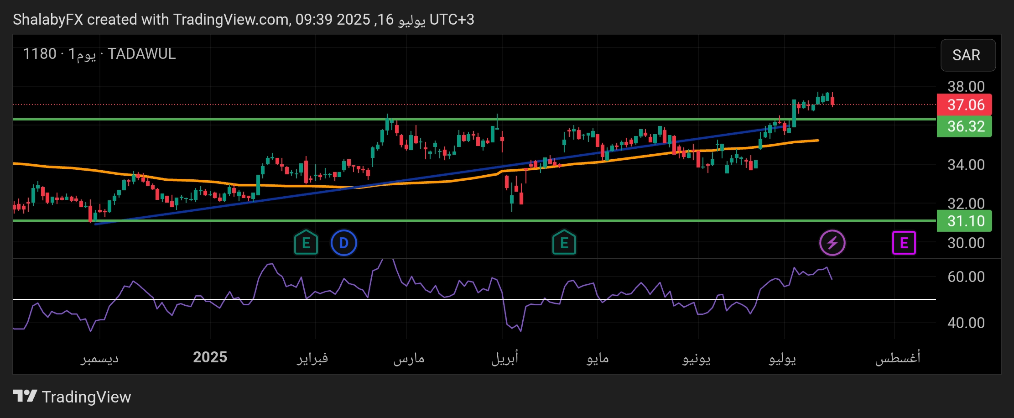Click the magenta upcoming earnings E marker
The height and width of the screenshot is (418, 1014).
point(904,243)
